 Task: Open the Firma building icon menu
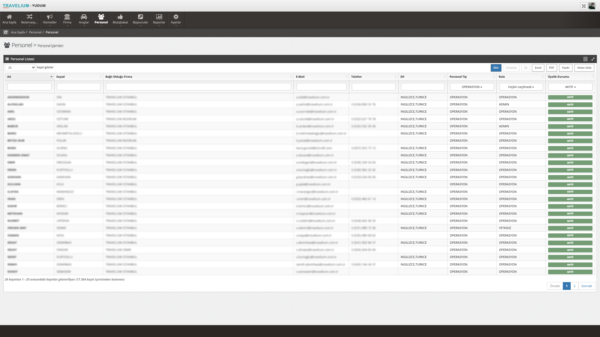(67, 19)
